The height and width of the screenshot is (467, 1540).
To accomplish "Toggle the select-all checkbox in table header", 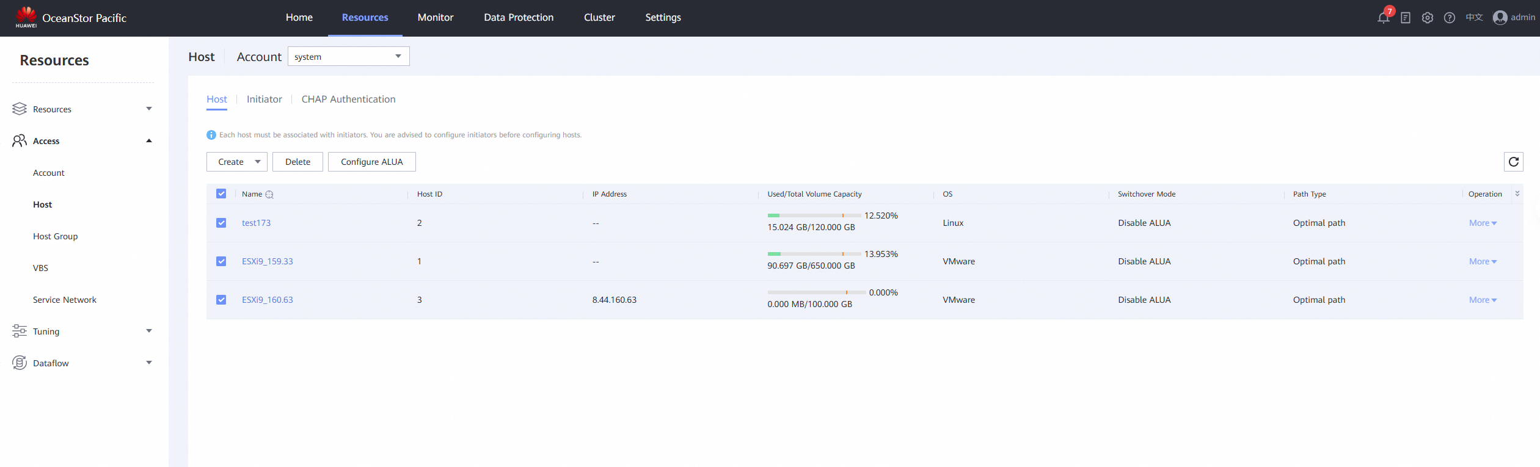I will [x=221, y=194].
